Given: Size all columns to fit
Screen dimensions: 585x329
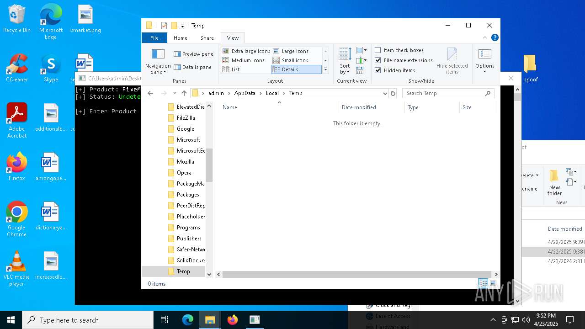Looking at the screenshot, I should click(x=360, y=70).
